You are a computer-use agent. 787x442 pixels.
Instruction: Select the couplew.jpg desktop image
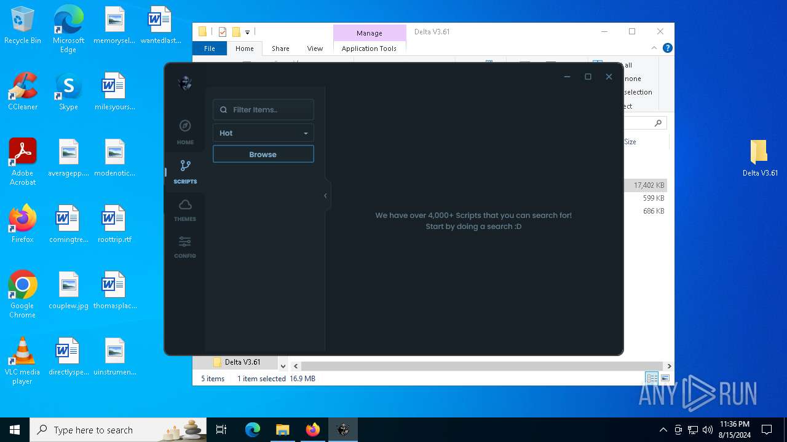[x=68, y=290]
